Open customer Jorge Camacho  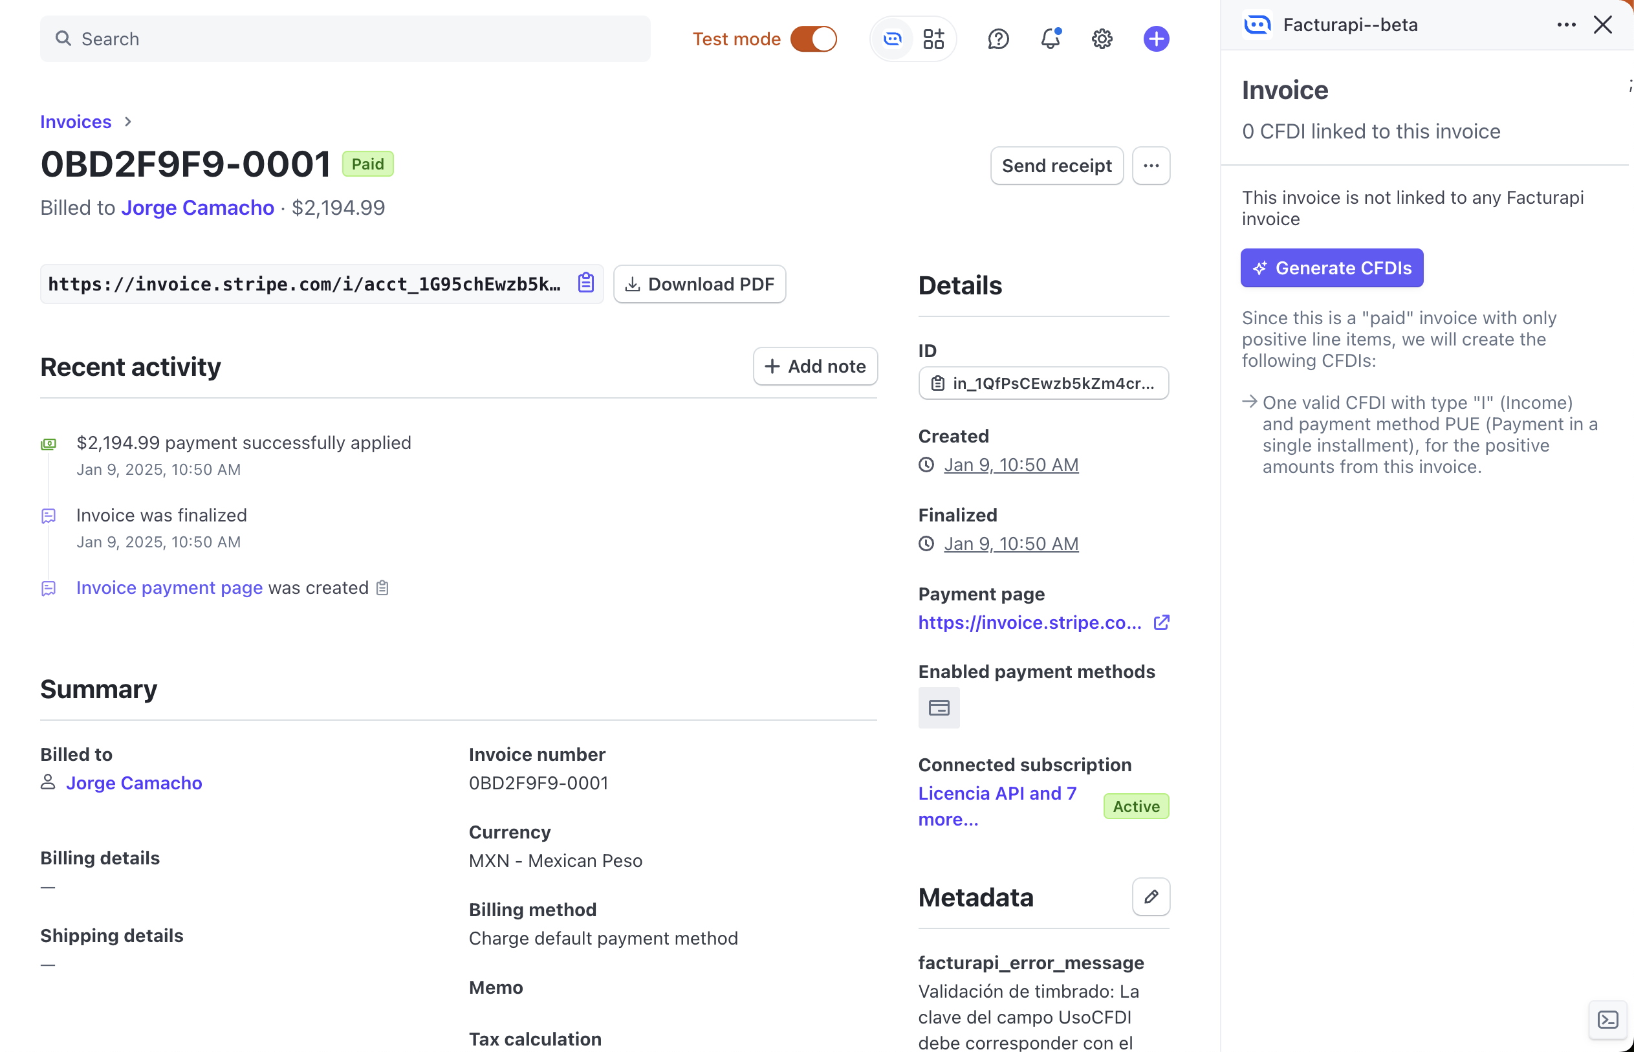coord(198,207)
